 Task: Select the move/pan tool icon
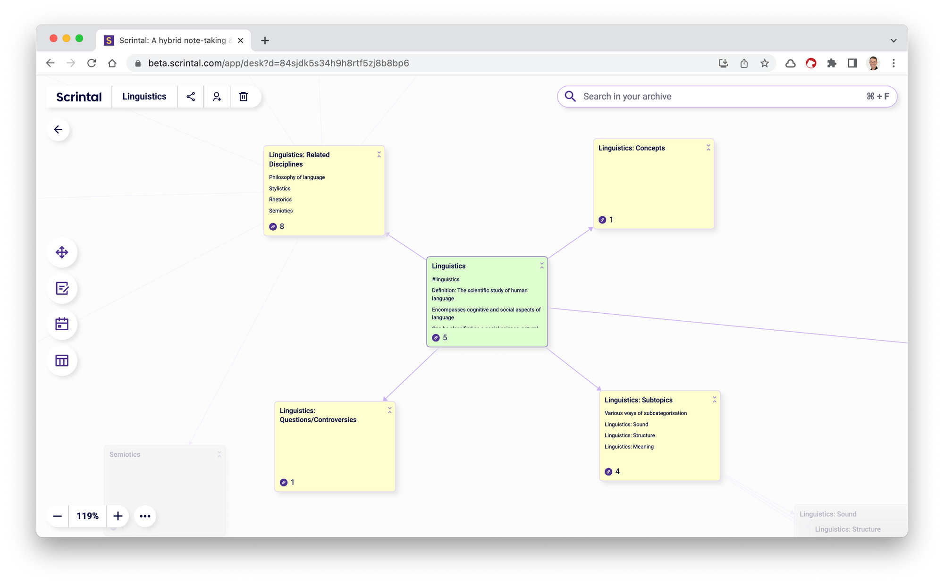[x=62, y=252]
